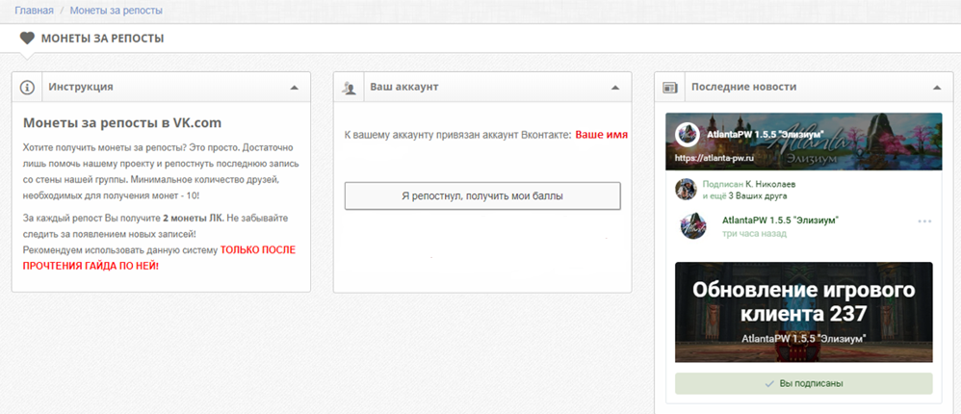Open AtlantaPW 1.5.5 "Элизиум" post author name
The height and width of the screenshot is (414, 961).
(780, 220)
